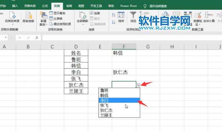Screen dimensions: 222x131
Task: Click the 姓名 header cell in column D
Action: click(76, 53)
